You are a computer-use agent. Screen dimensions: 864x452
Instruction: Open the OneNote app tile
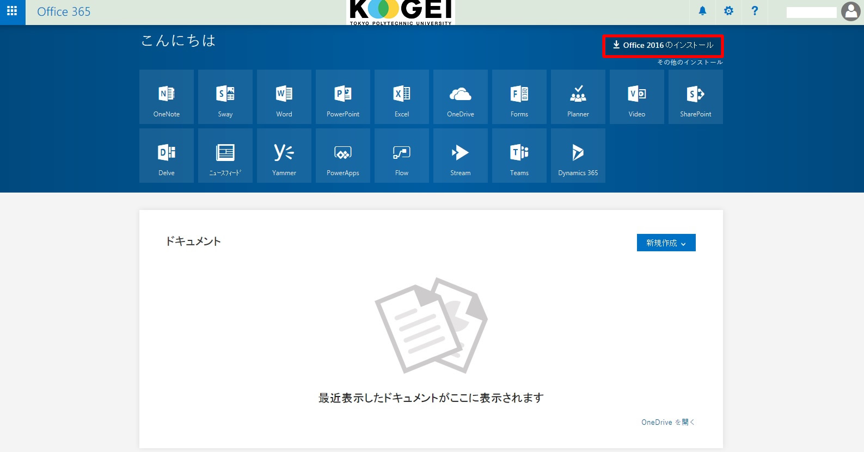click(x=167, y=97)
